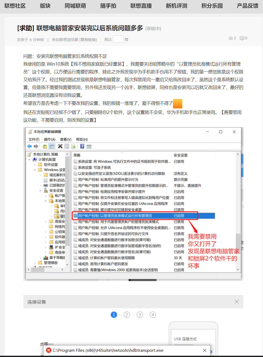Click the eye views icon in the post header
263x357 pixels.
[x=231, y=38]
